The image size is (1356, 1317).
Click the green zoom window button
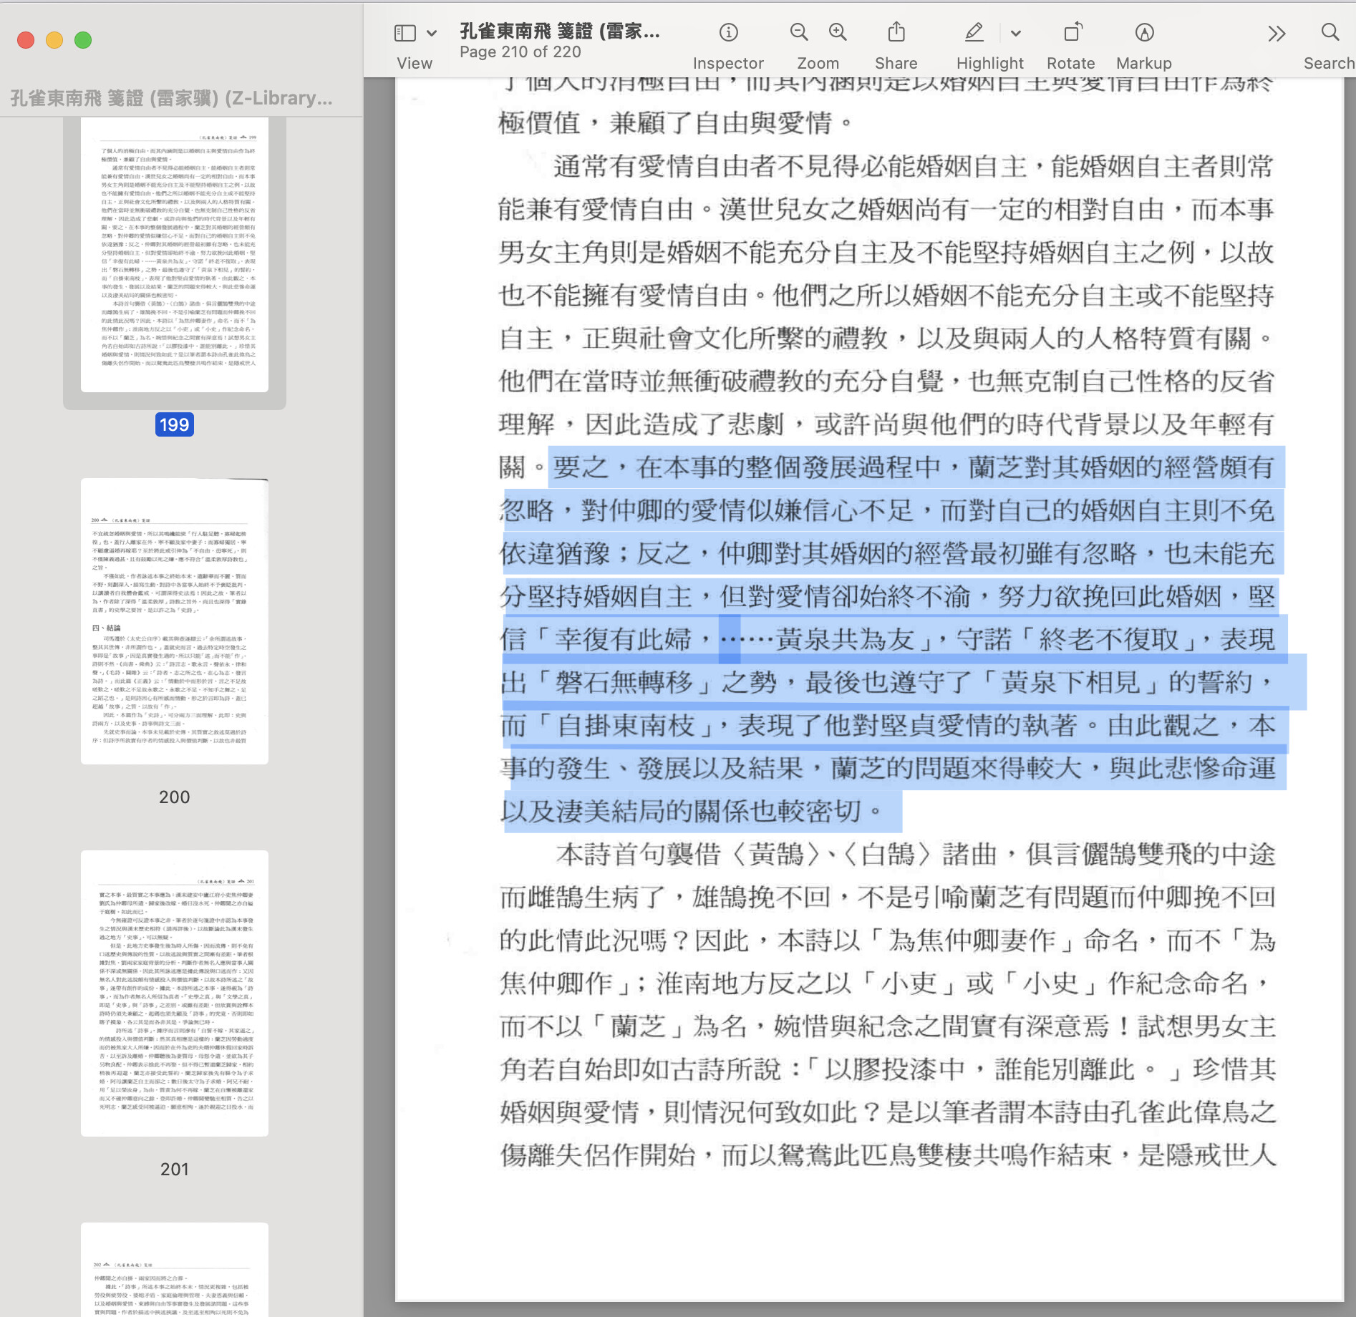pyautogui.click(x=82, y=40)
